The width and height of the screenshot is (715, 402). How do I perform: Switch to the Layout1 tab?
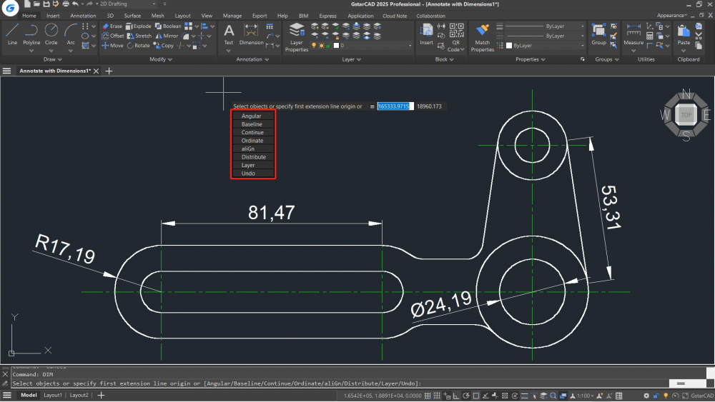52,395
